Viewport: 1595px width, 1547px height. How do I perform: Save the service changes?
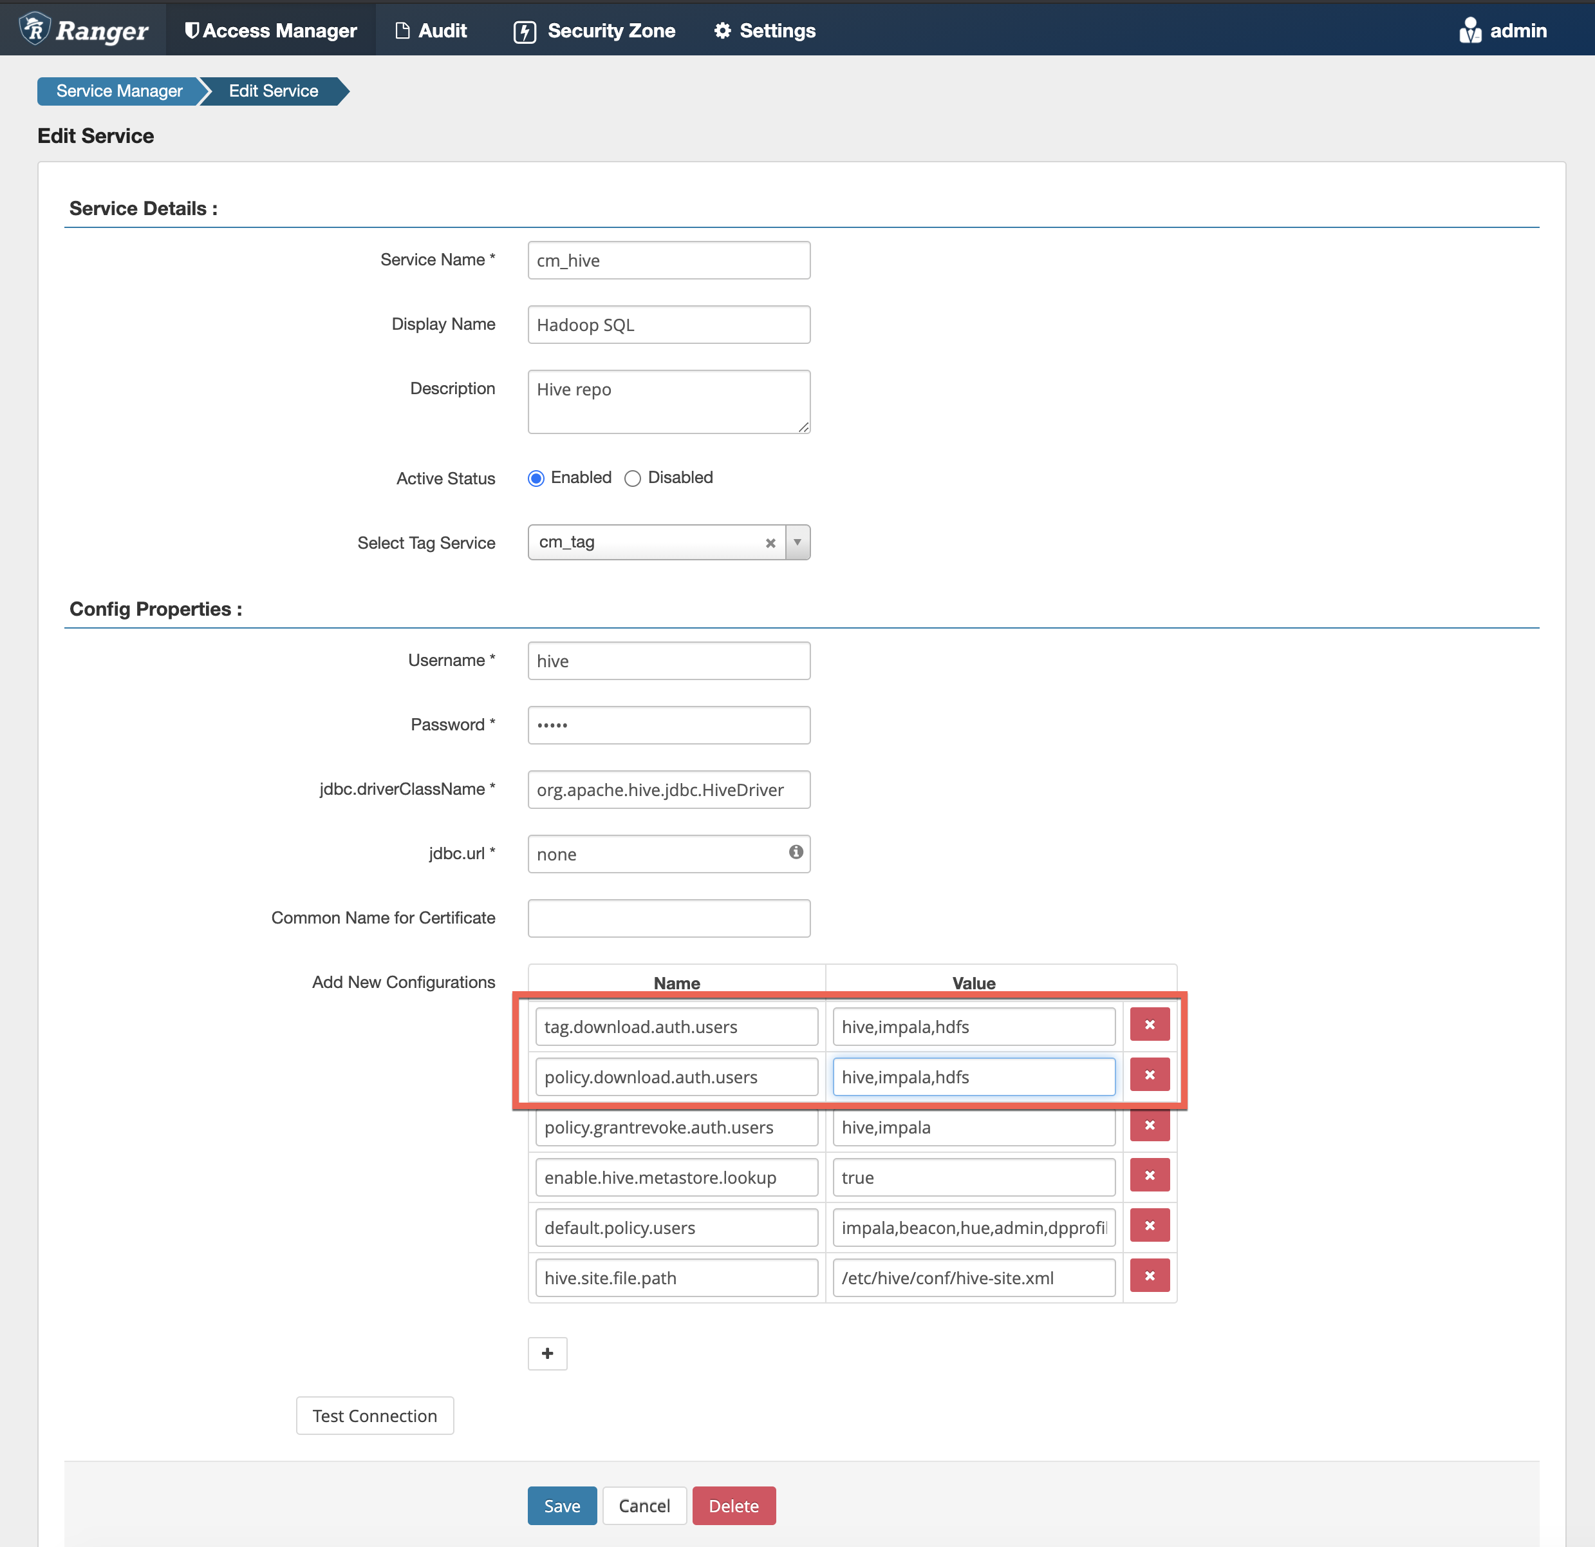click(x=561, y=1506)
